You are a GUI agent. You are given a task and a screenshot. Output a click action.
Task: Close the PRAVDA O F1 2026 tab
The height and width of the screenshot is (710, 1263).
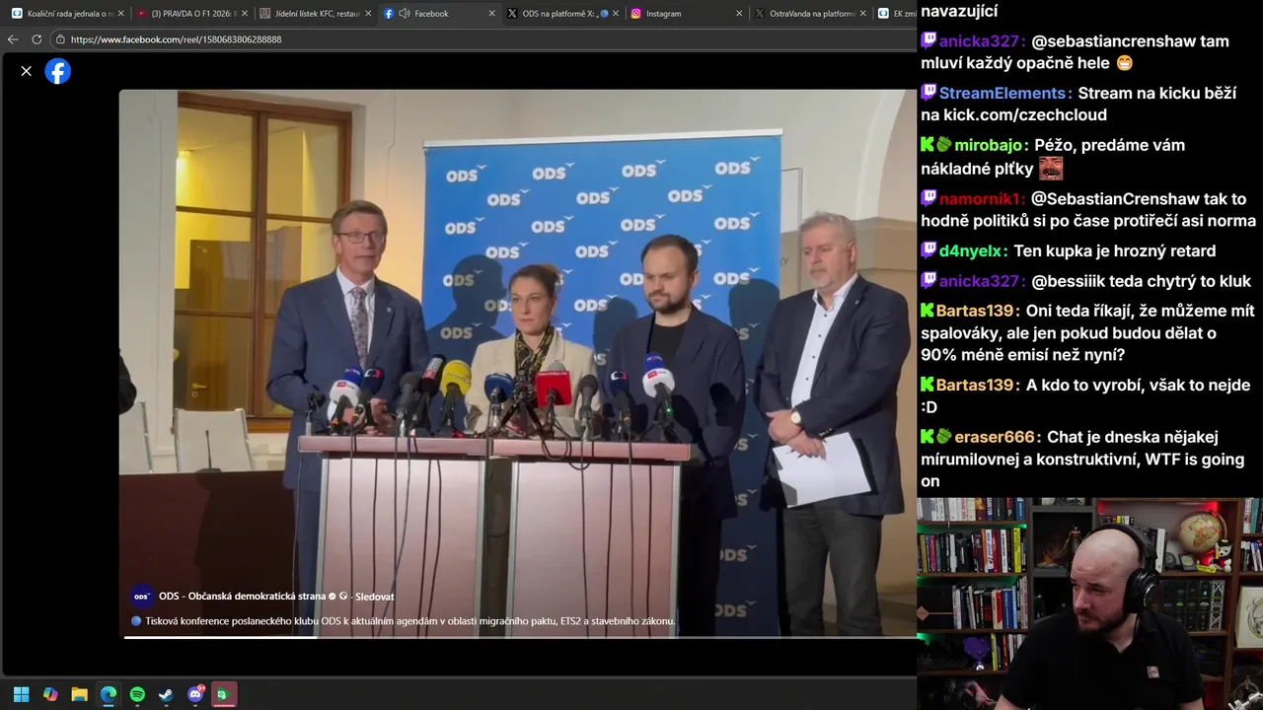click(245, 14)
